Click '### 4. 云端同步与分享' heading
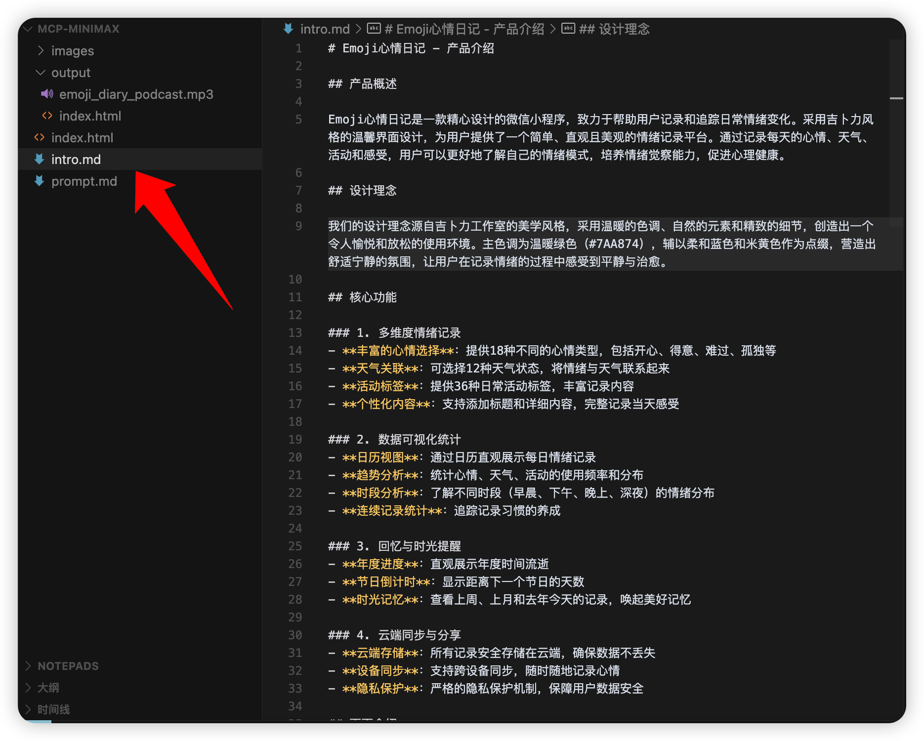Viewport: 924px width, 741px height. coord(394,635)
